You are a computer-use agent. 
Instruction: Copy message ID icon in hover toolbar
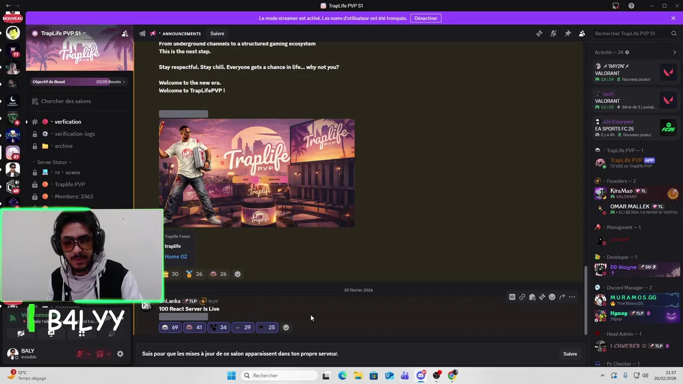tap(512, 297)
